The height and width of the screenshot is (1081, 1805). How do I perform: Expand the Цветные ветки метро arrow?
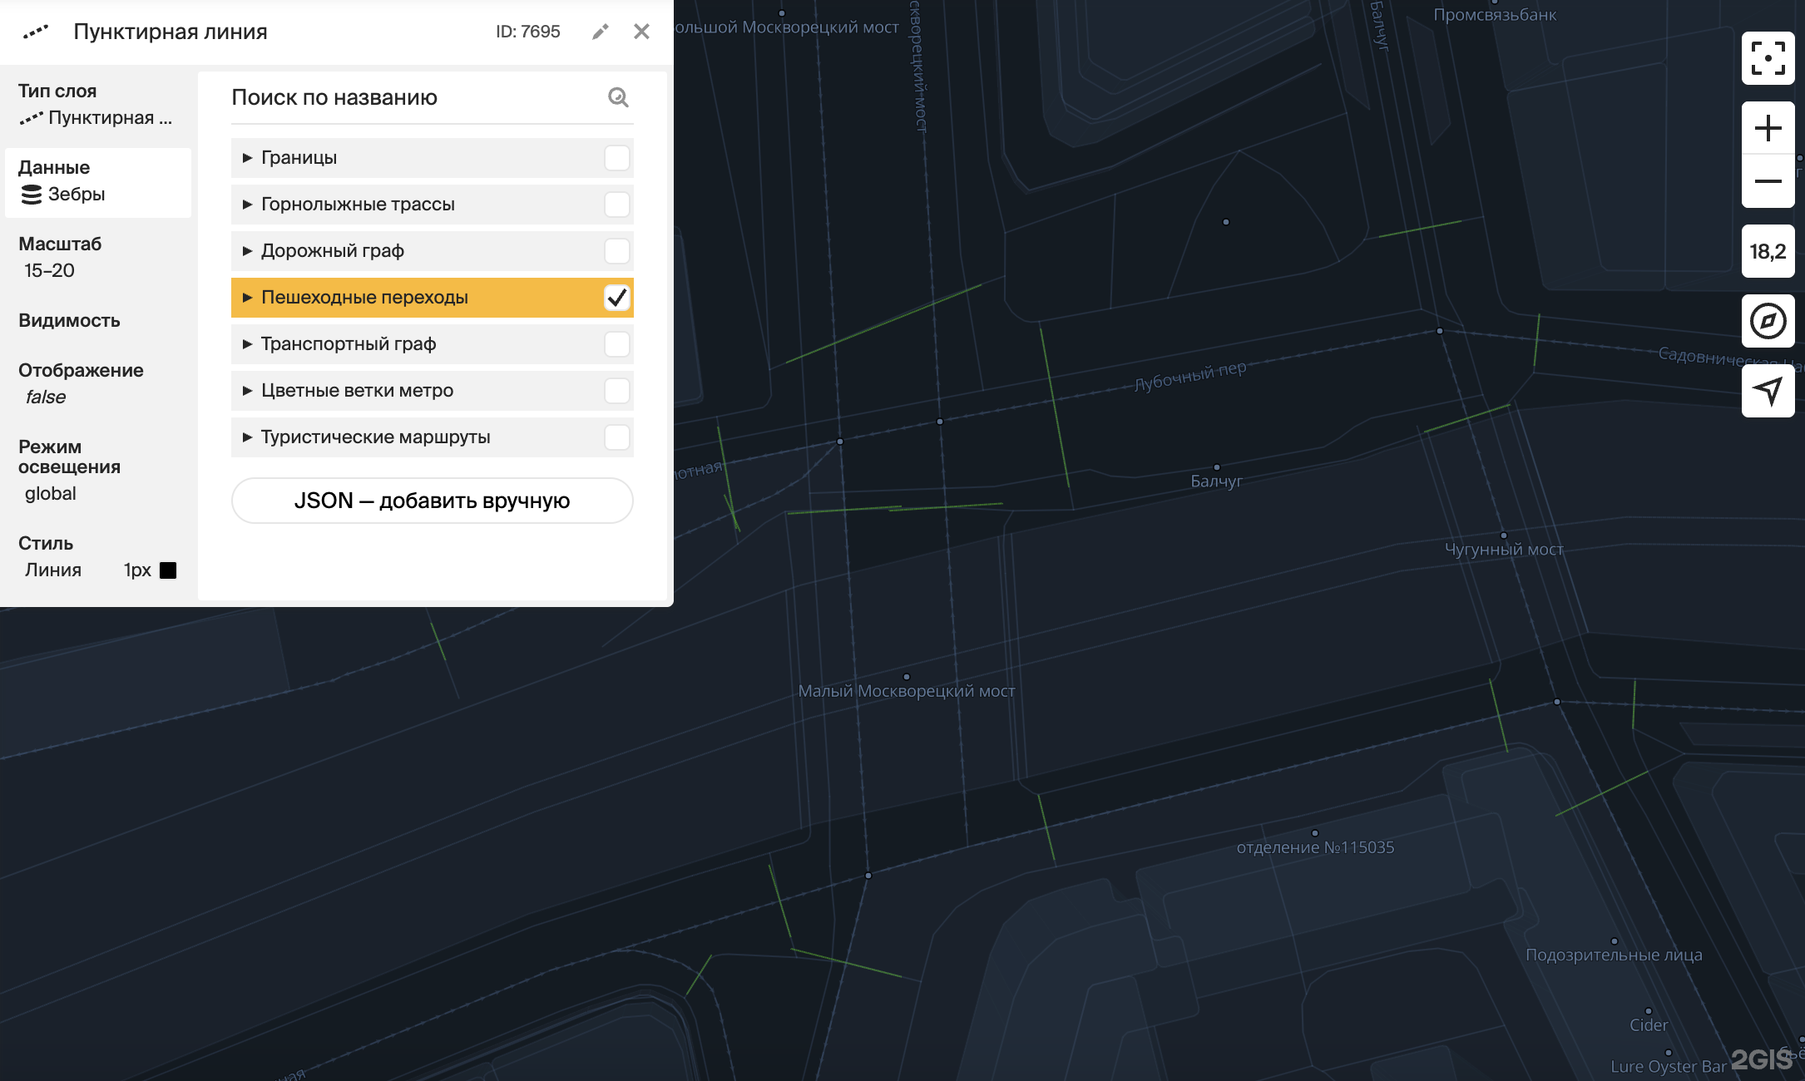click(x=247, y=391)
